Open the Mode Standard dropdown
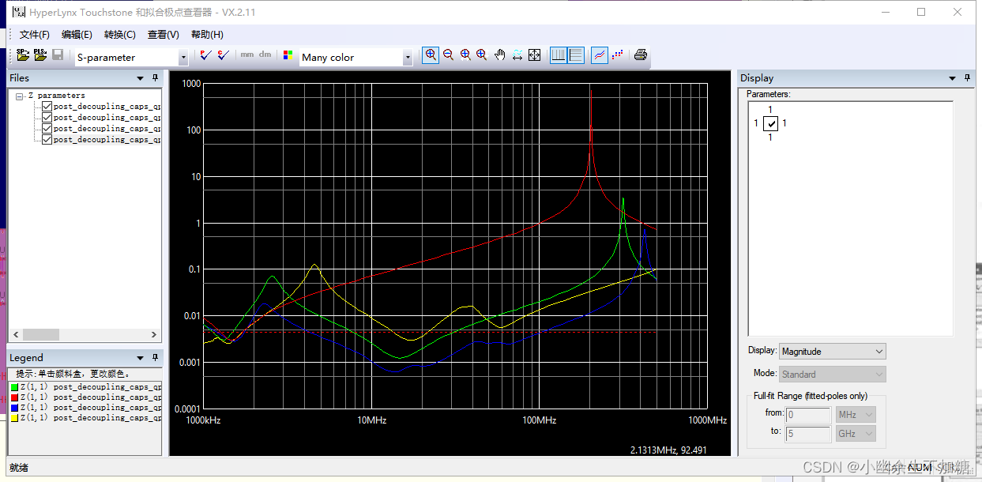The height and width of the screenshot is (482, 982). 833,374
